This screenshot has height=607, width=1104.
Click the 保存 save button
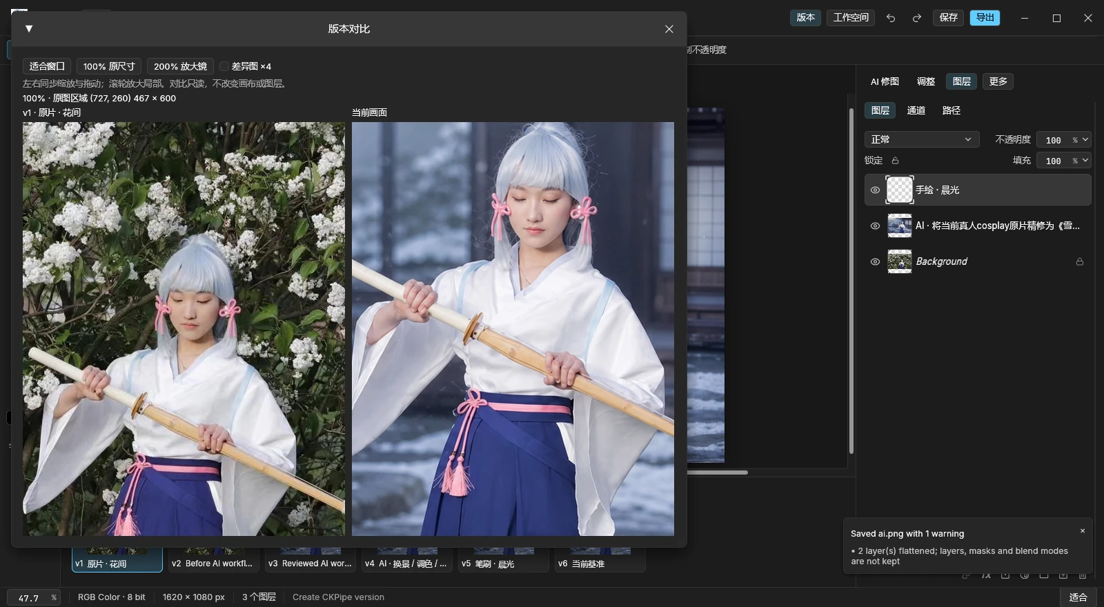coord(949,18)
